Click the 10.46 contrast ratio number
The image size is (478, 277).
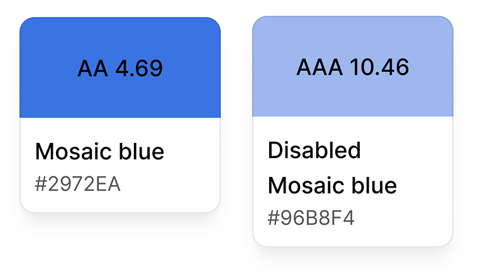click(x=377, y=67)
